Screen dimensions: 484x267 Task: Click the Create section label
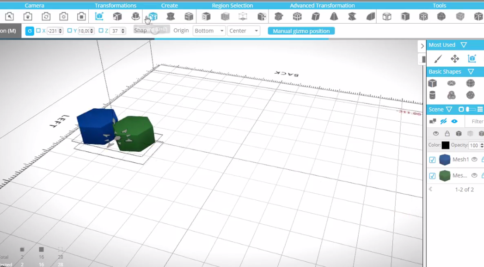click(169, 6)
